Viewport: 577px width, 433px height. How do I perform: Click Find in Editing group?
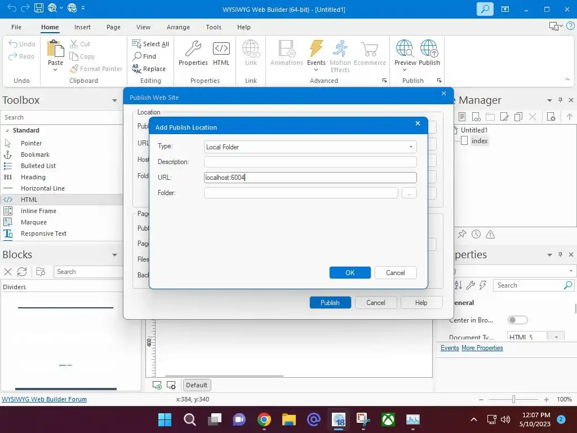tap(144, 56)
